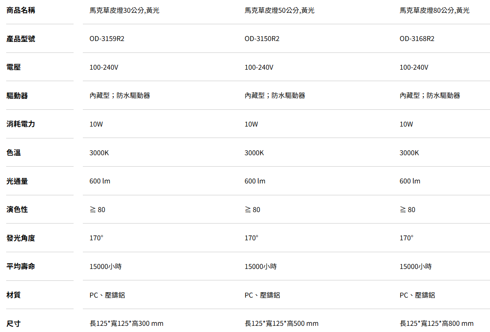Select the 長125*寬125*高500 mm dimension value
This screenshot has width=490, height=332.
coord(282,324)
